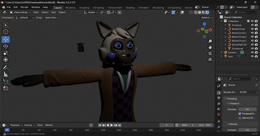Click the viewport Samples 64 field

[x=247, y=109]
